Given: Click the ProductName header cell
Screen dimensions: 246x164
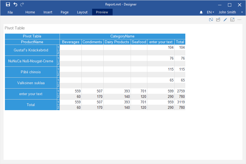Looking at the screenshot, I should click(x=32, y=42).
